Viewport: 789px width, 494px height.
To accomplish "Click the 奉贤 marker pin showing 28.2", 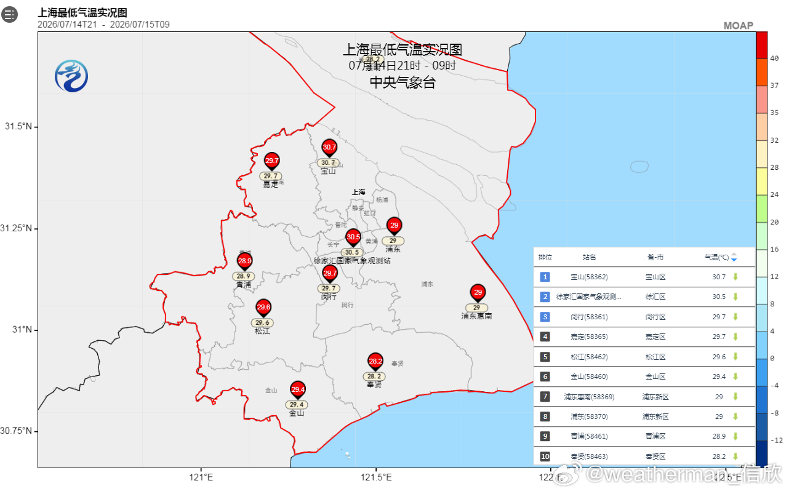I will tap(375, 362).
